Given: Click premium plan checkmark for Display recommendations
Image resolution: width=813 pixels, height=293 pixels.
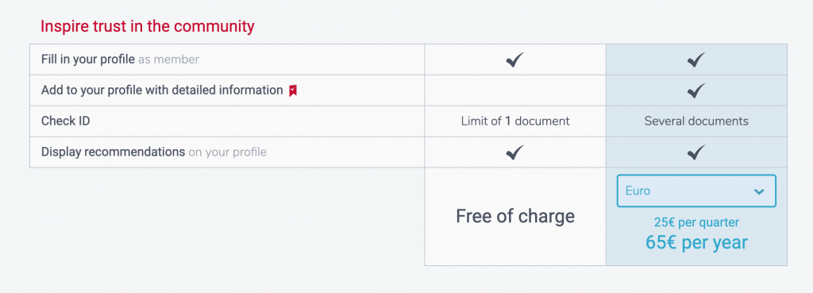Looking at the screenshot, I should pyautogui.click(x=696, y=152).
